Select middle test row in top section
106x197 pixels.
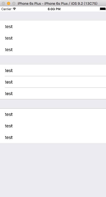[53, 38]
